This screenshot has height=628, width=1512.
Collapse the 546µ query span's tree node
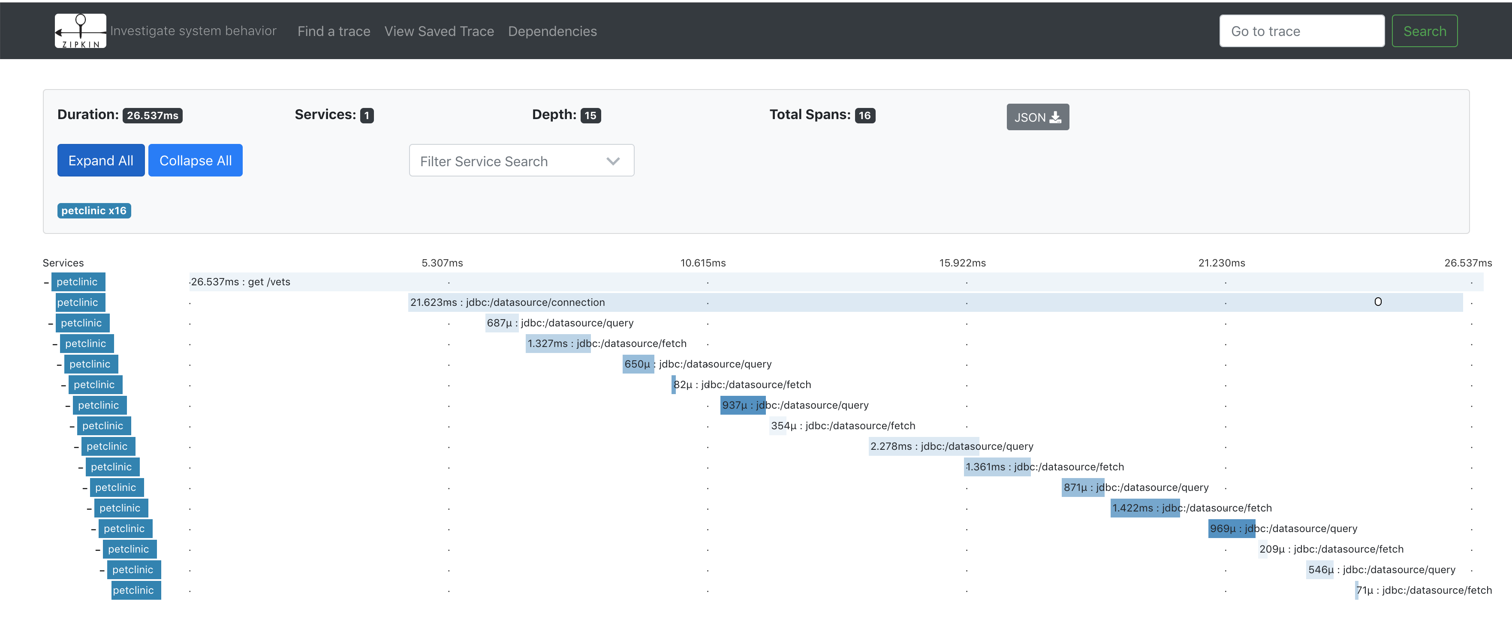(x=102, y=571)
